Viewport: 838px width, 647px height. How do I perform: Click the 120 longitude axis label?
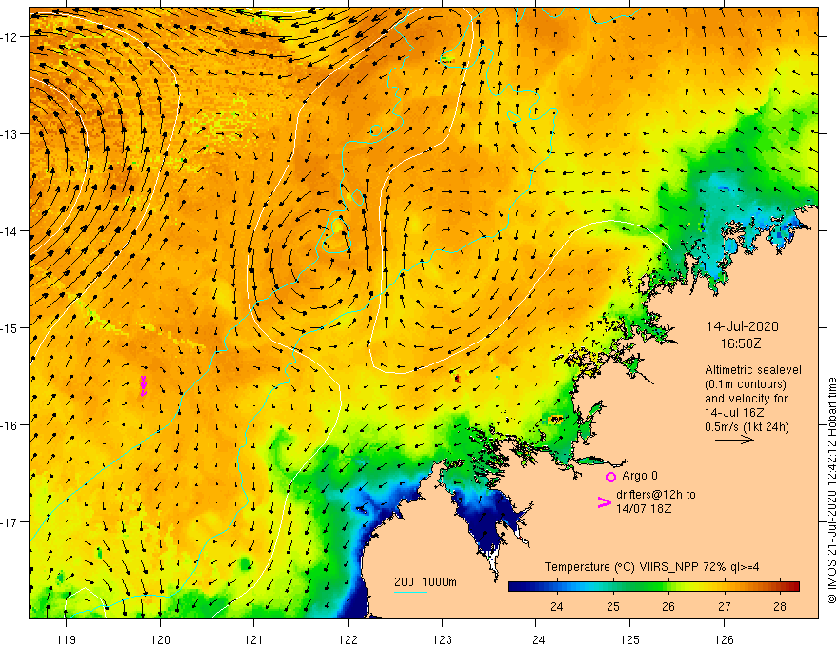[160, 640]
